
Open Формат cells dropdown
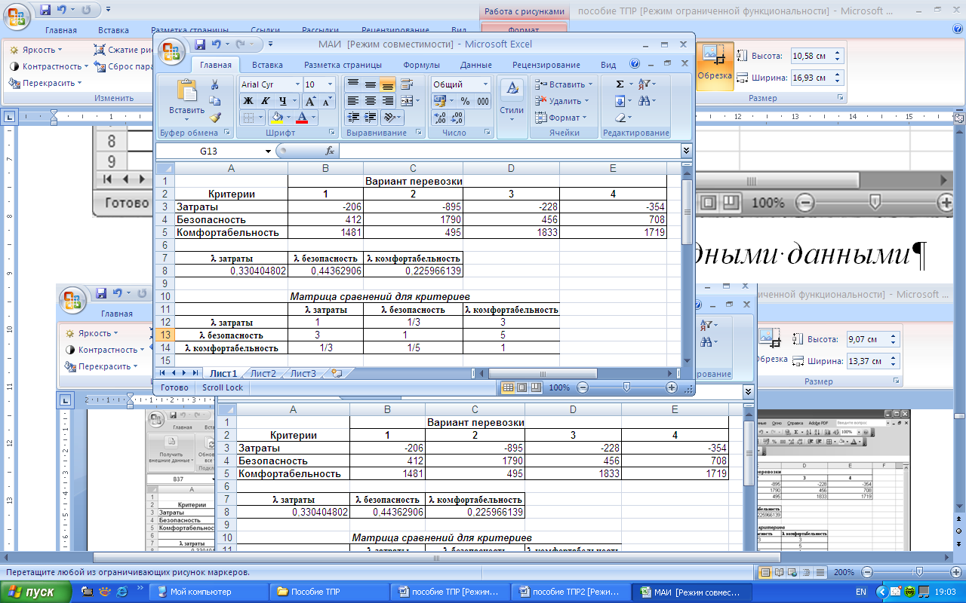click(561, 118)
